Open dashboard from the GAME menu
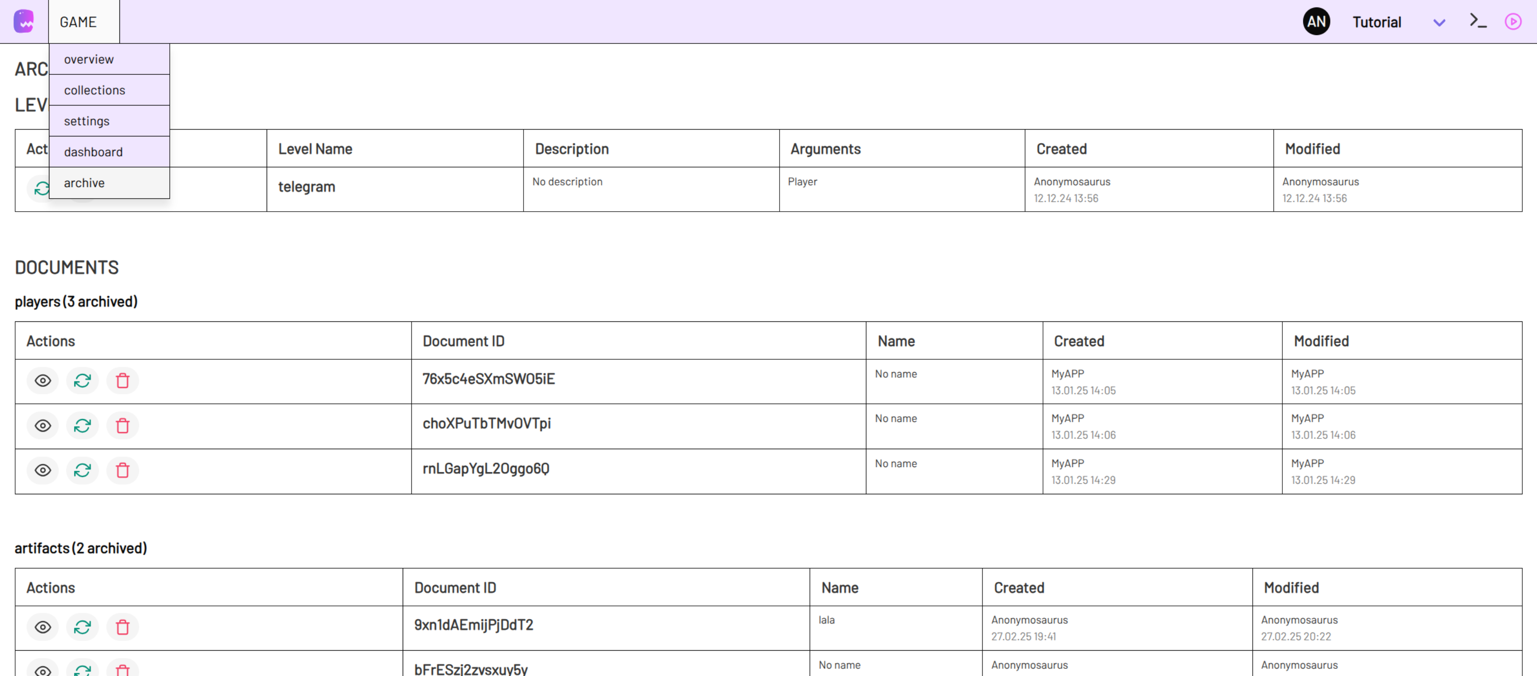This screenshot has width=1537, height=676. 94,152
